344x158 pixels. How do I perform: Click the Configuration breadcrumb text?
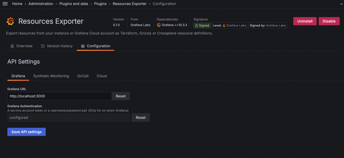tap(164, 4)
